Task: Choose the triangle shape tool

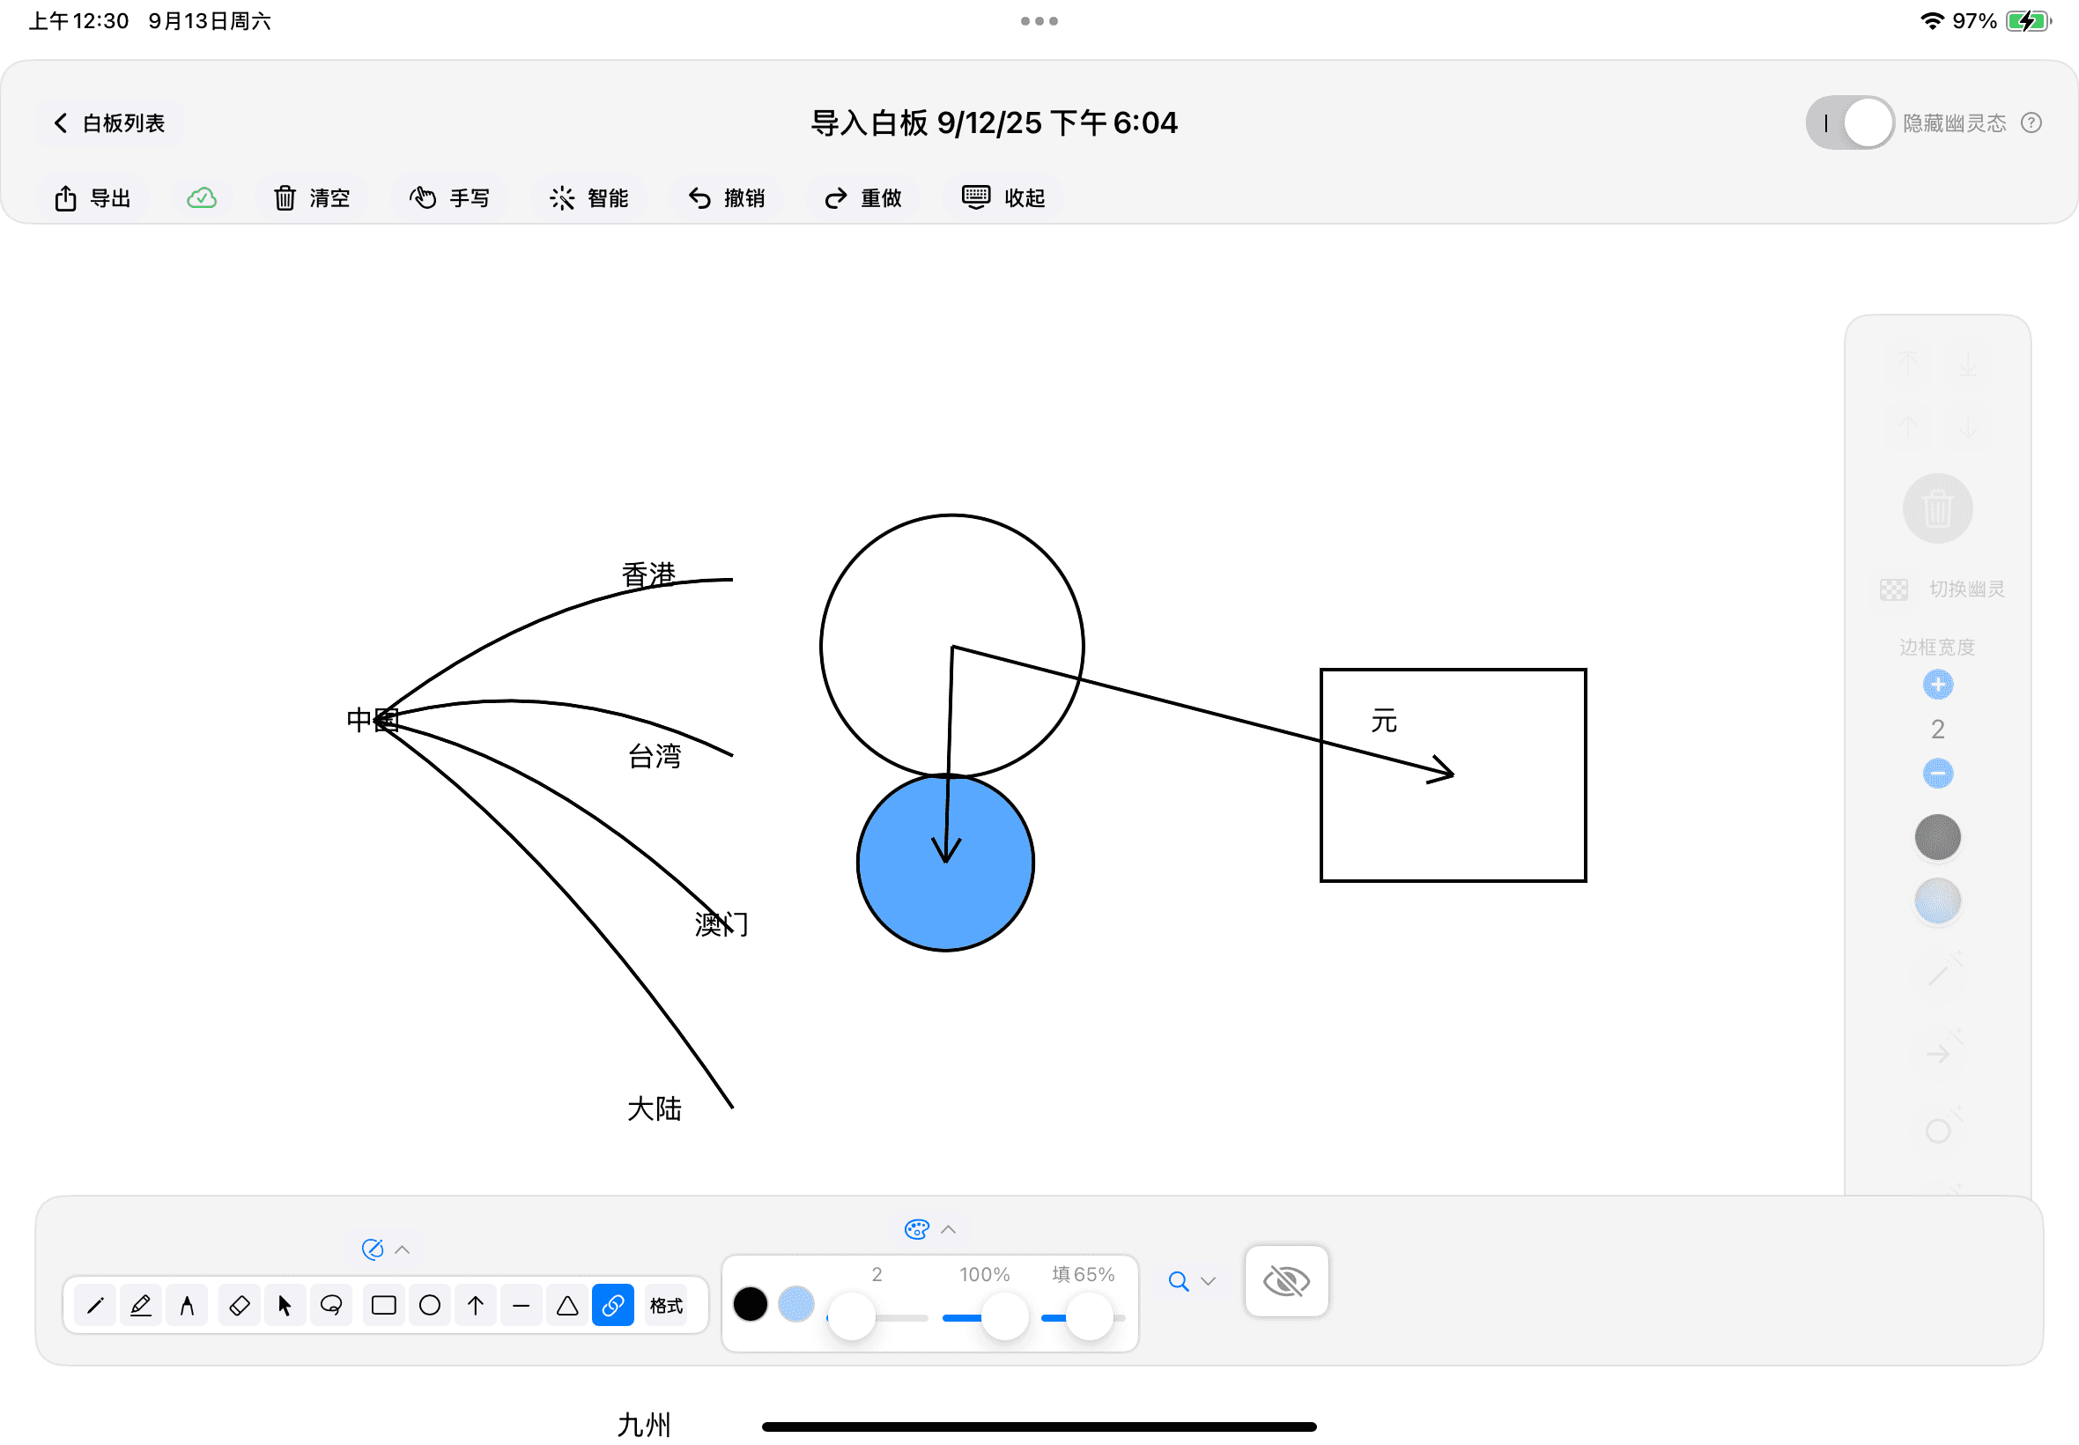Action: click(566, 1305)
